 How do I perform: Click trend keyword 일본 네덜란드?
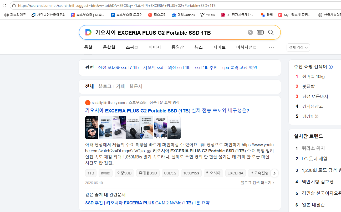tap(315, 205)
